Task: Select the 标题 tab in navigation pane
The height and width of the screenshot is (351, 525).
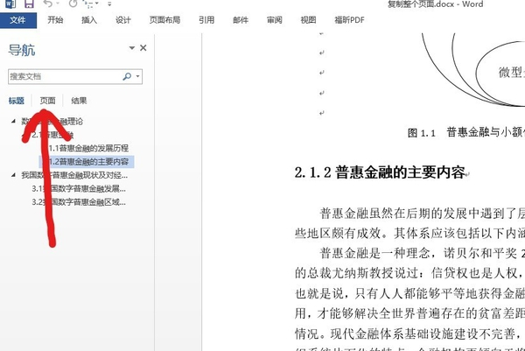Action: pos(17,101)
